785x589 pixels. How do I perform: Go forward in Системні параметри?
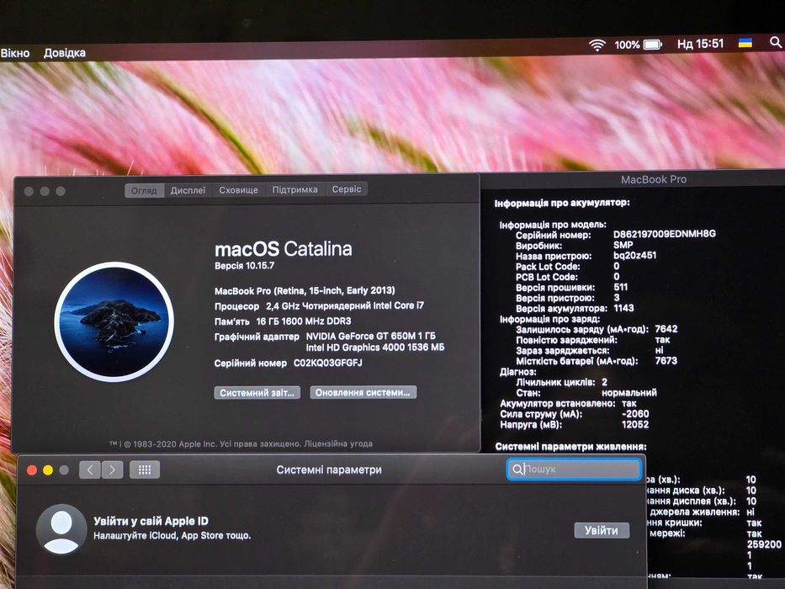(x=112, y=470)
